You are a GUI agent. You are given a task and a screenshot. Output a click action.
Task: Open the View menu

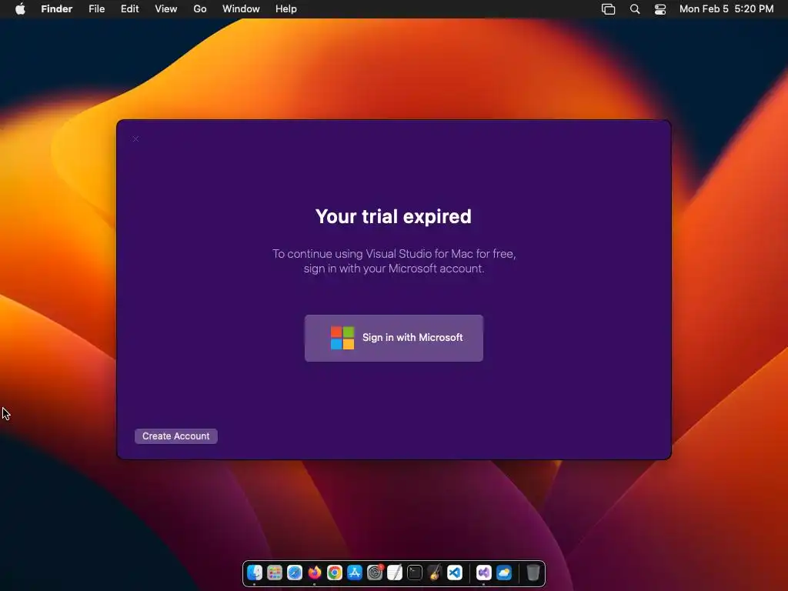[166, 9]
